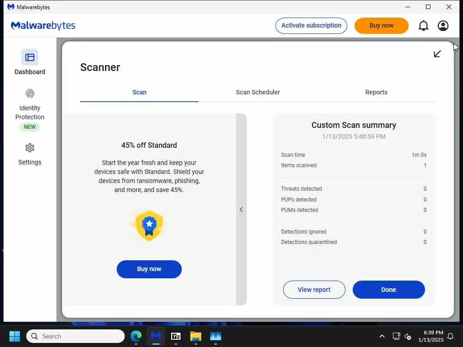Click the orange Buy now button
Screen dimensions: 463x347
click(x=382, y=26)
